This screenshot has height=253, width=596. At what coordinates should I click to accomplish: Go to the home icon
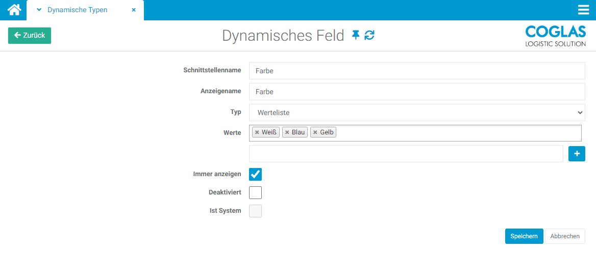[14, 10]
